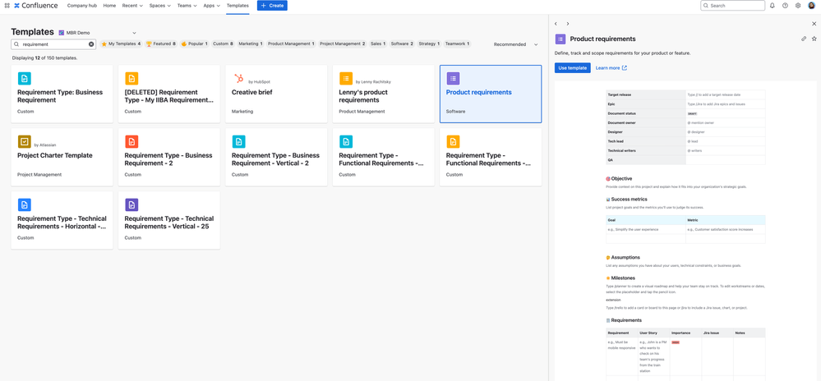Close the template preview panel
This screenshot has width=821, height=381.
[x=814, y=24]
